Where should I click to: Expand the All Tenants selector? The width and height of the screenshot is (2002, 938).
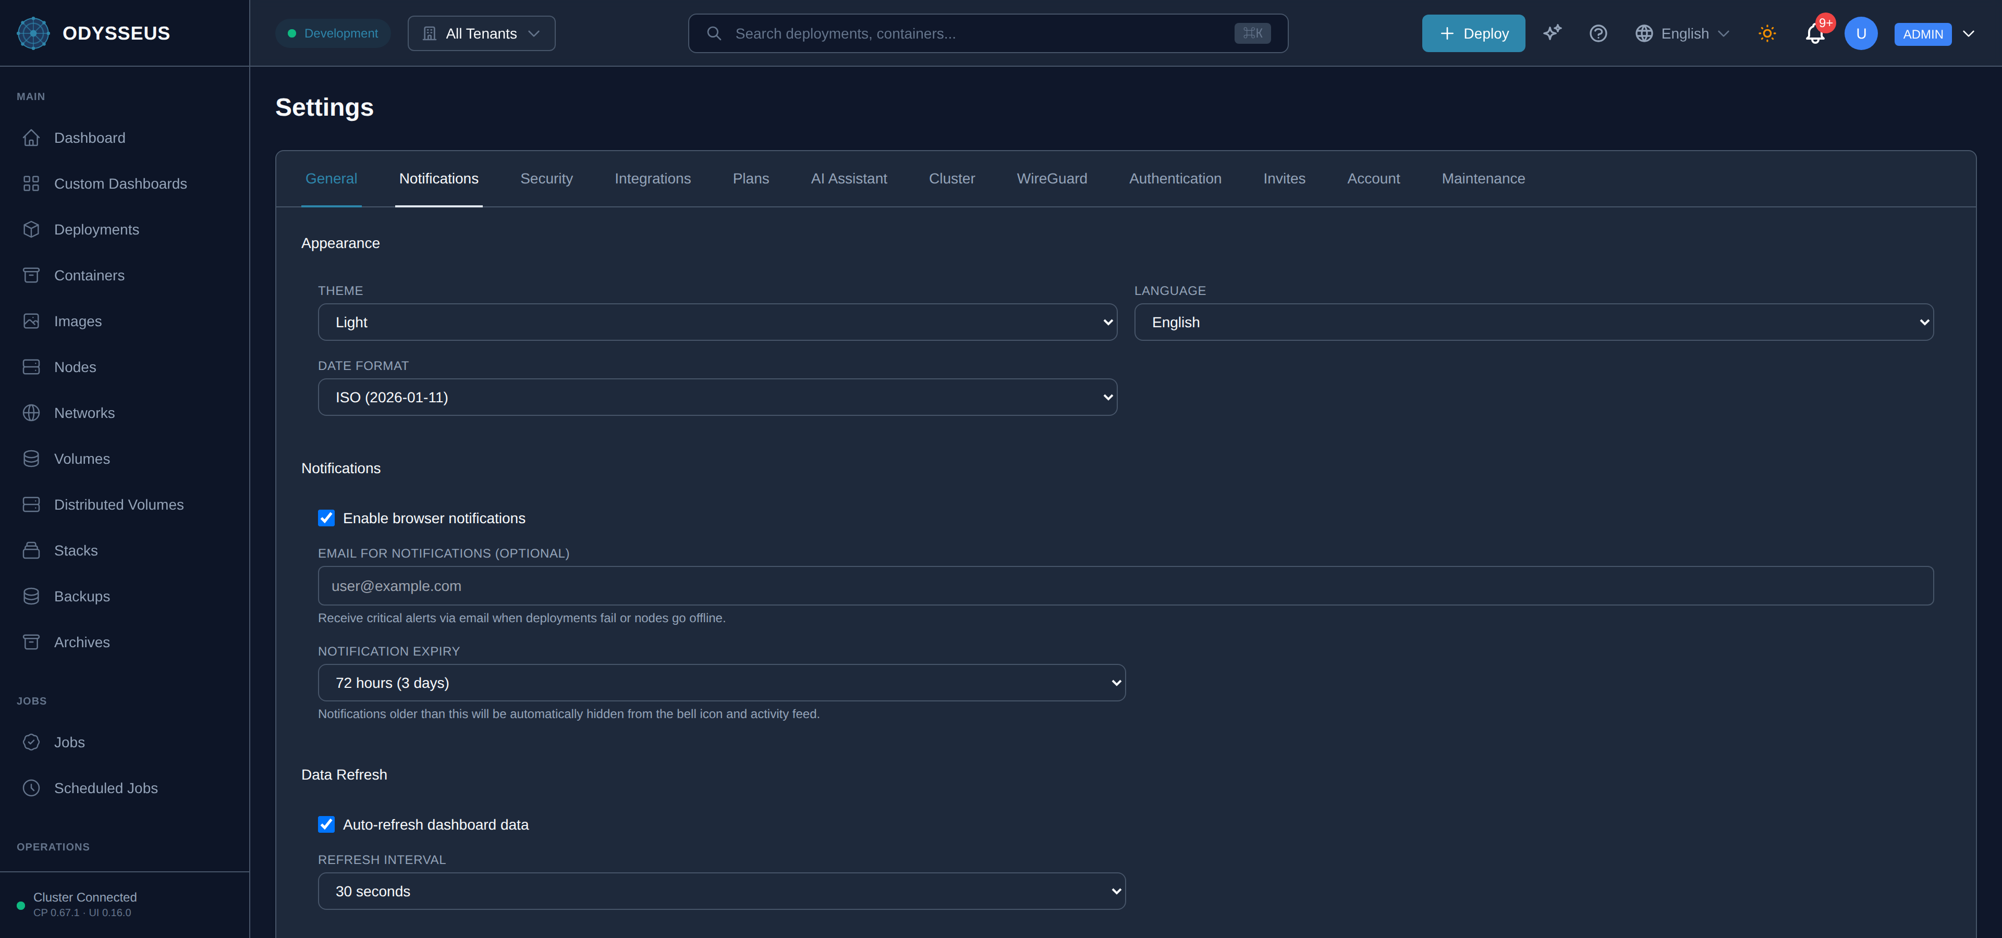click(481, 33)
